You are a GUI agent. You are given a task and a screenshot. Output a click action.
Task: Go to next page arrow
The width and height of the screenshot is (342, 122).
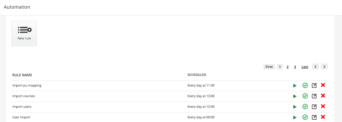click(x=324, y=67)
